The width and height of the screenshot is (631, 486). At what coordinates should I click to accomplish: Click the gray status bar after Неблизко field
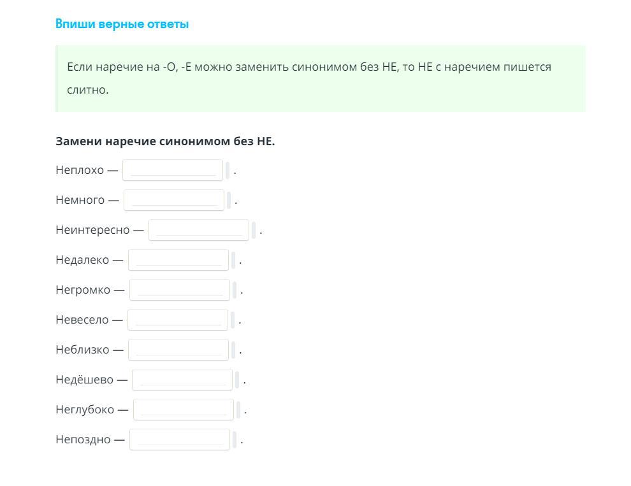pyautogui.click(x=233, y=350)
